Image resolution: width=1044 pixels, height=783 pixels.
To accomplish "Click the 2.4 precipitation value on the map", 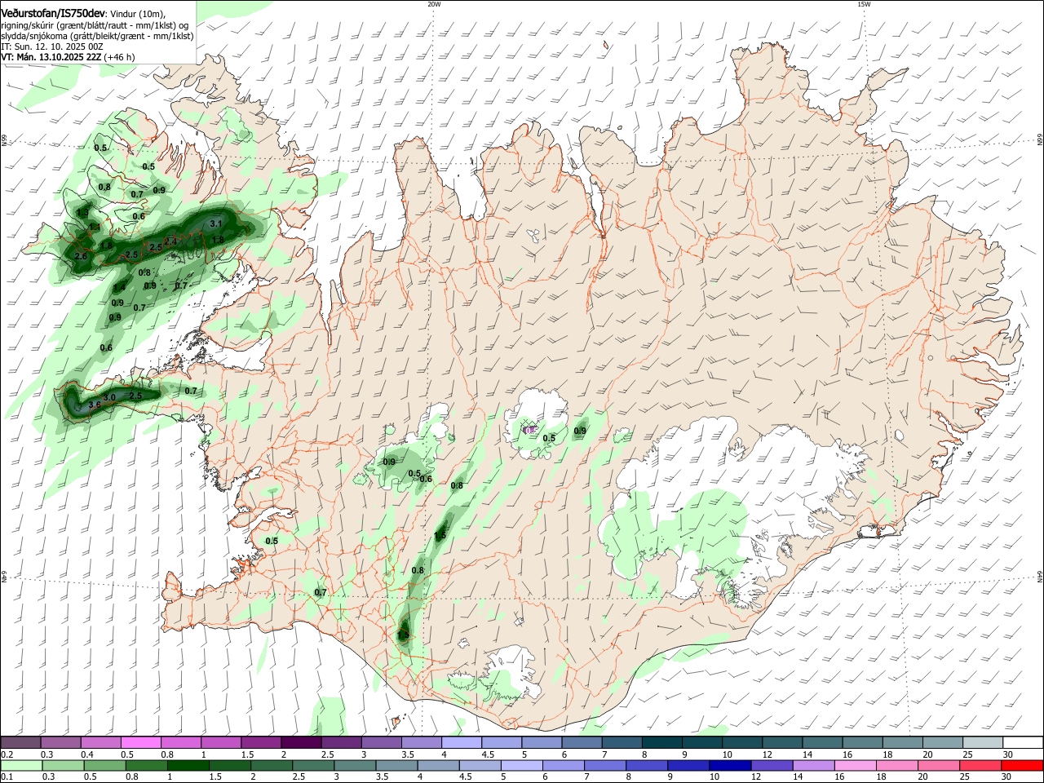I will [x=170, y=241].
